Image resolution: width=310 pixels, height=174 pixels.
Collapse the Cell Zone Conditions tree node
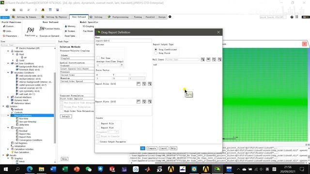click(8, 63)
